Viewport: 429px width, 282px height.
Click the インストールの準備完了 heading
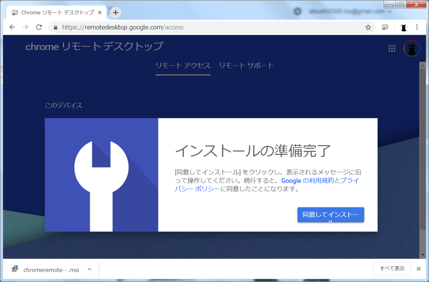pos(253,151)
